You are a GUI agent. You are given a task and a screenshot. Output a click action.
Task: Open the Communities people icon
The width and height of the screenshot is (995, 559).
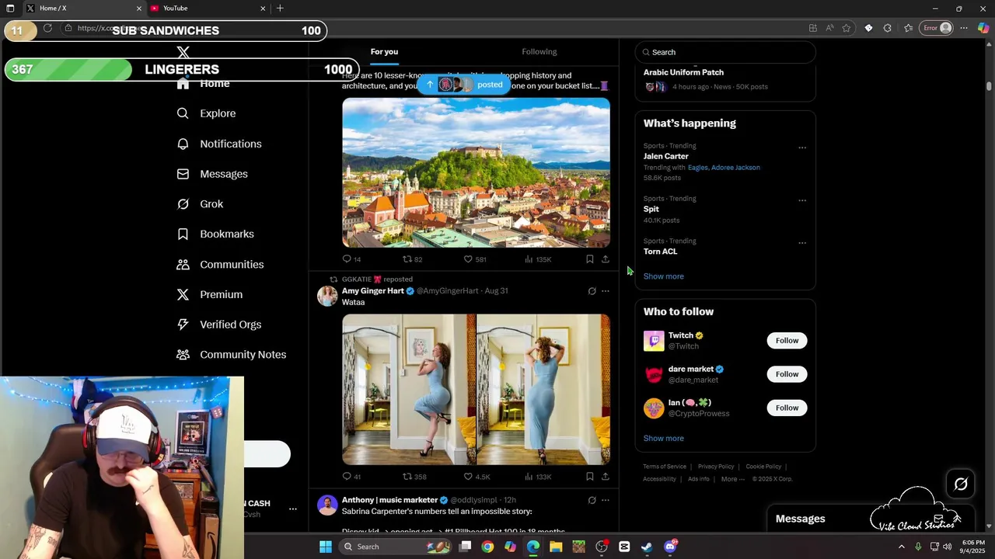pyautogui.click(x=183, y=265)
